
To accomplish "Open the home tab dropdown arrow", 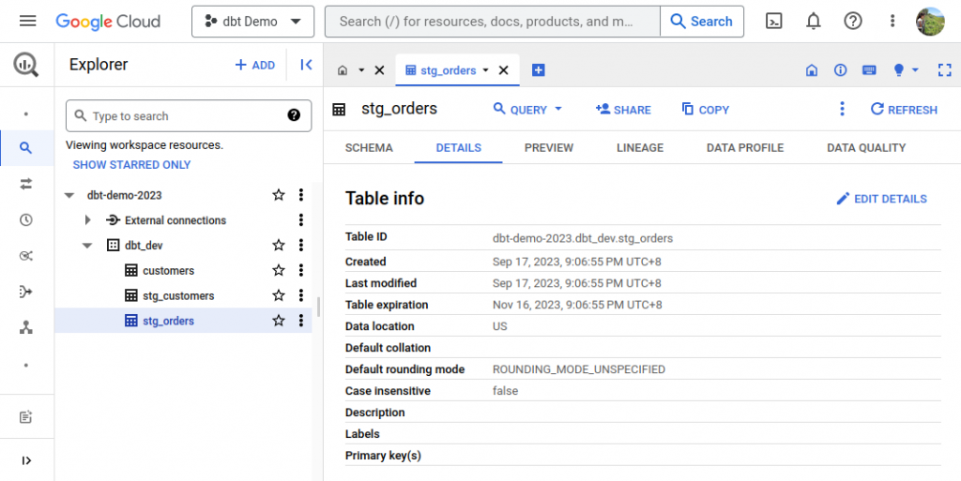I will (x=361, y=70).
